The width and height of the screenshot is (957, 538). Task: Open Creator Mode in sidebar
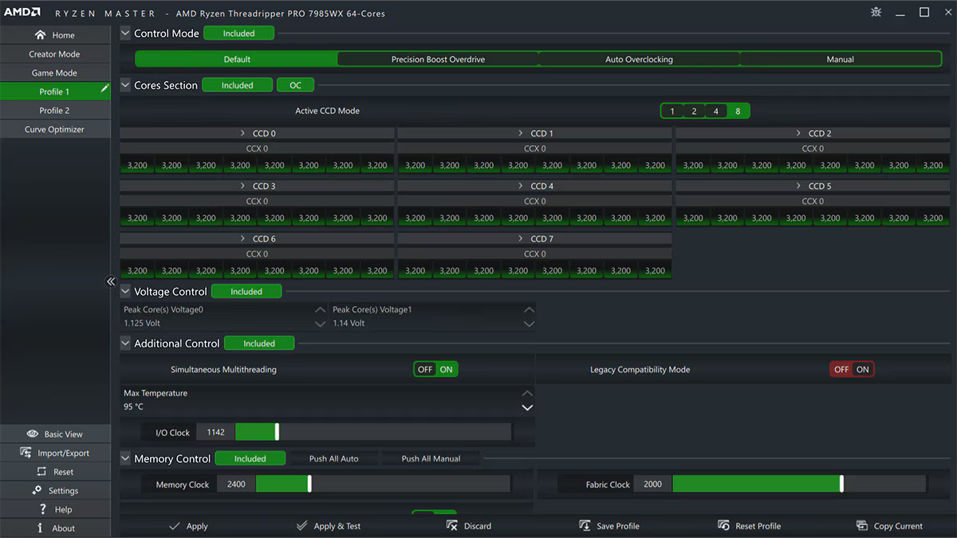(x=55, y=54)
